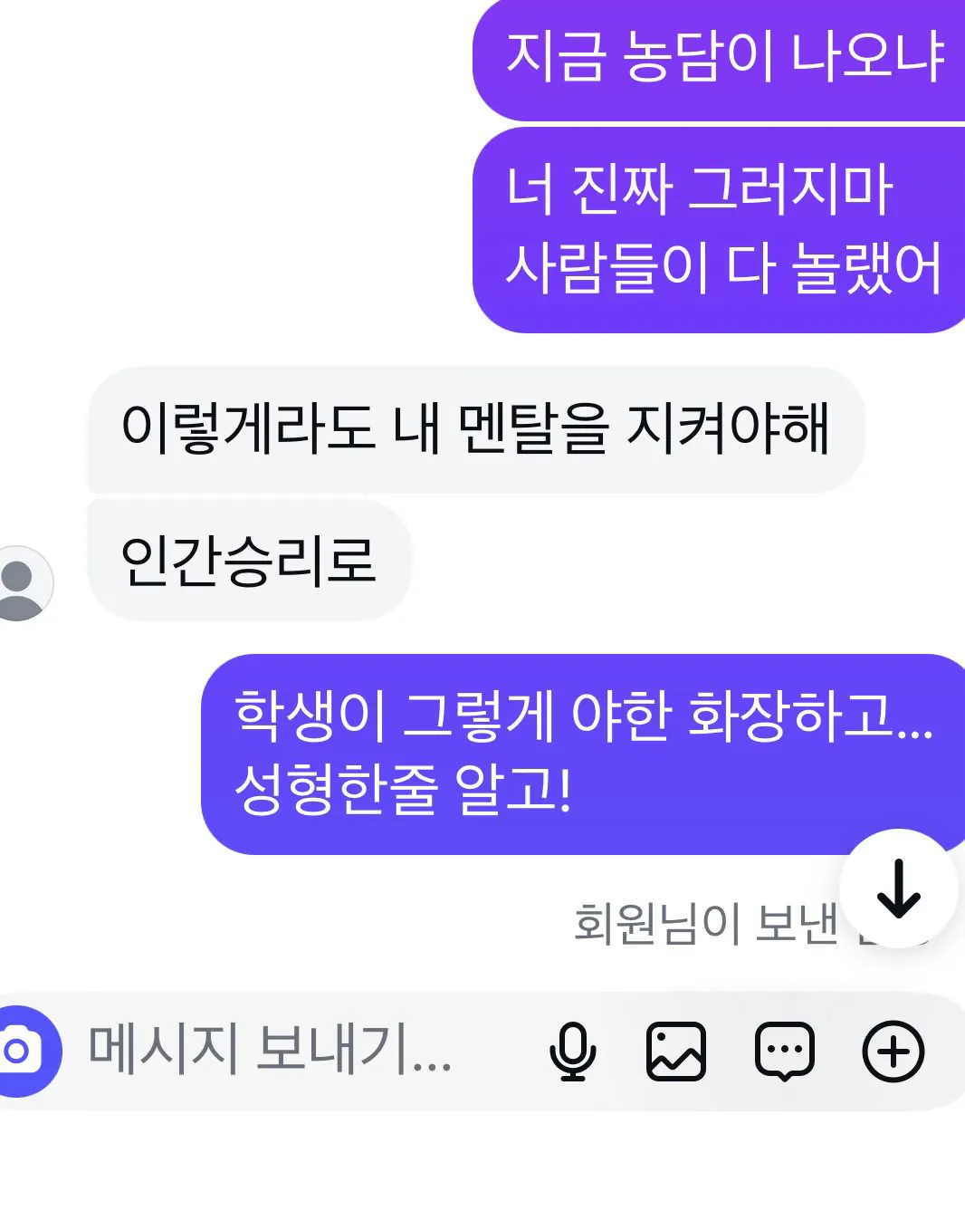Jump to latest messages with down arrow
Image resolution: width=965 pixels, height=1220 pixels.
point(898,889)
